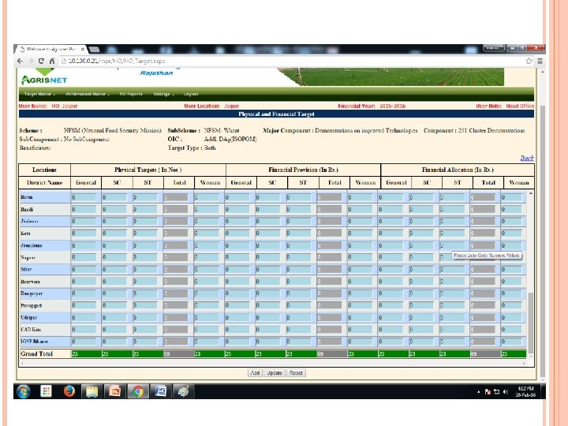The image size is (568, 426).
Task: Select the Welcome to Agrisnet browser tab
Action: 50,49
